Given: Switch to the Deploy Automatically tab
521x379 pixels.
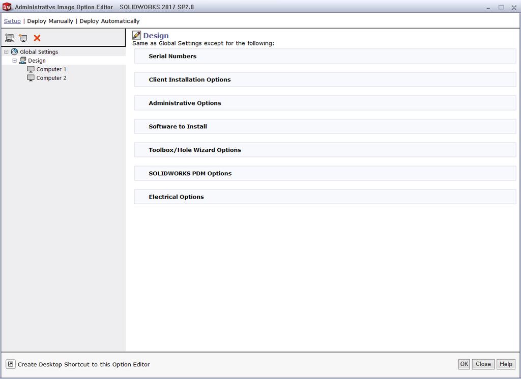Looking at the screenshot, I should pos(110,21).
